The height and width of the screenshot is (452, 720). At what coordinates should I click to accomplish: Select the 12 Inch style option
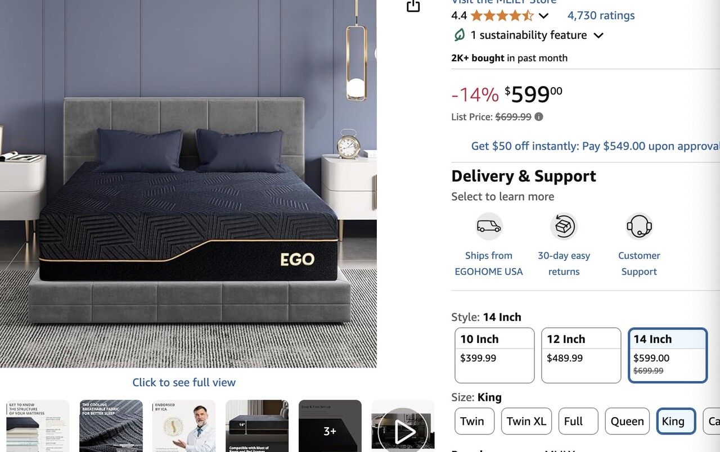[x=581, y=355]
